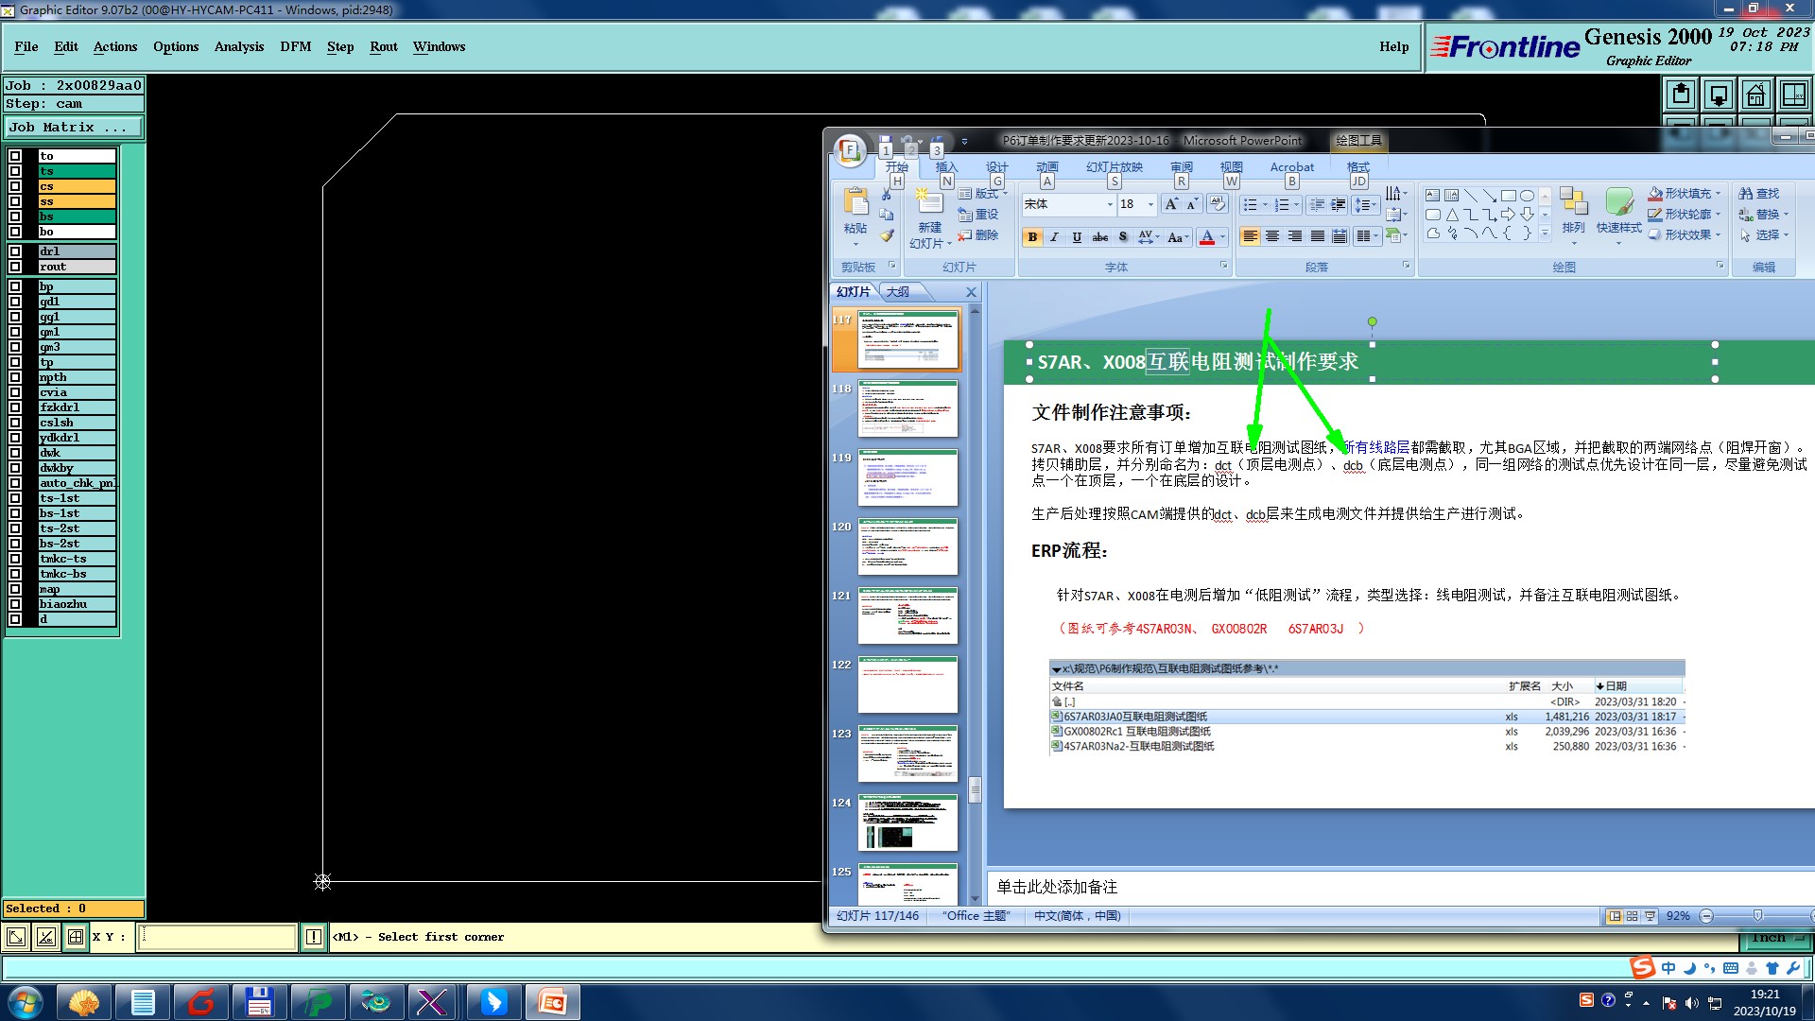This screenshot has width=1815, height=1021.
Task: Expand the shapes gallery more arrow
Action: [x=1545, y=234]
